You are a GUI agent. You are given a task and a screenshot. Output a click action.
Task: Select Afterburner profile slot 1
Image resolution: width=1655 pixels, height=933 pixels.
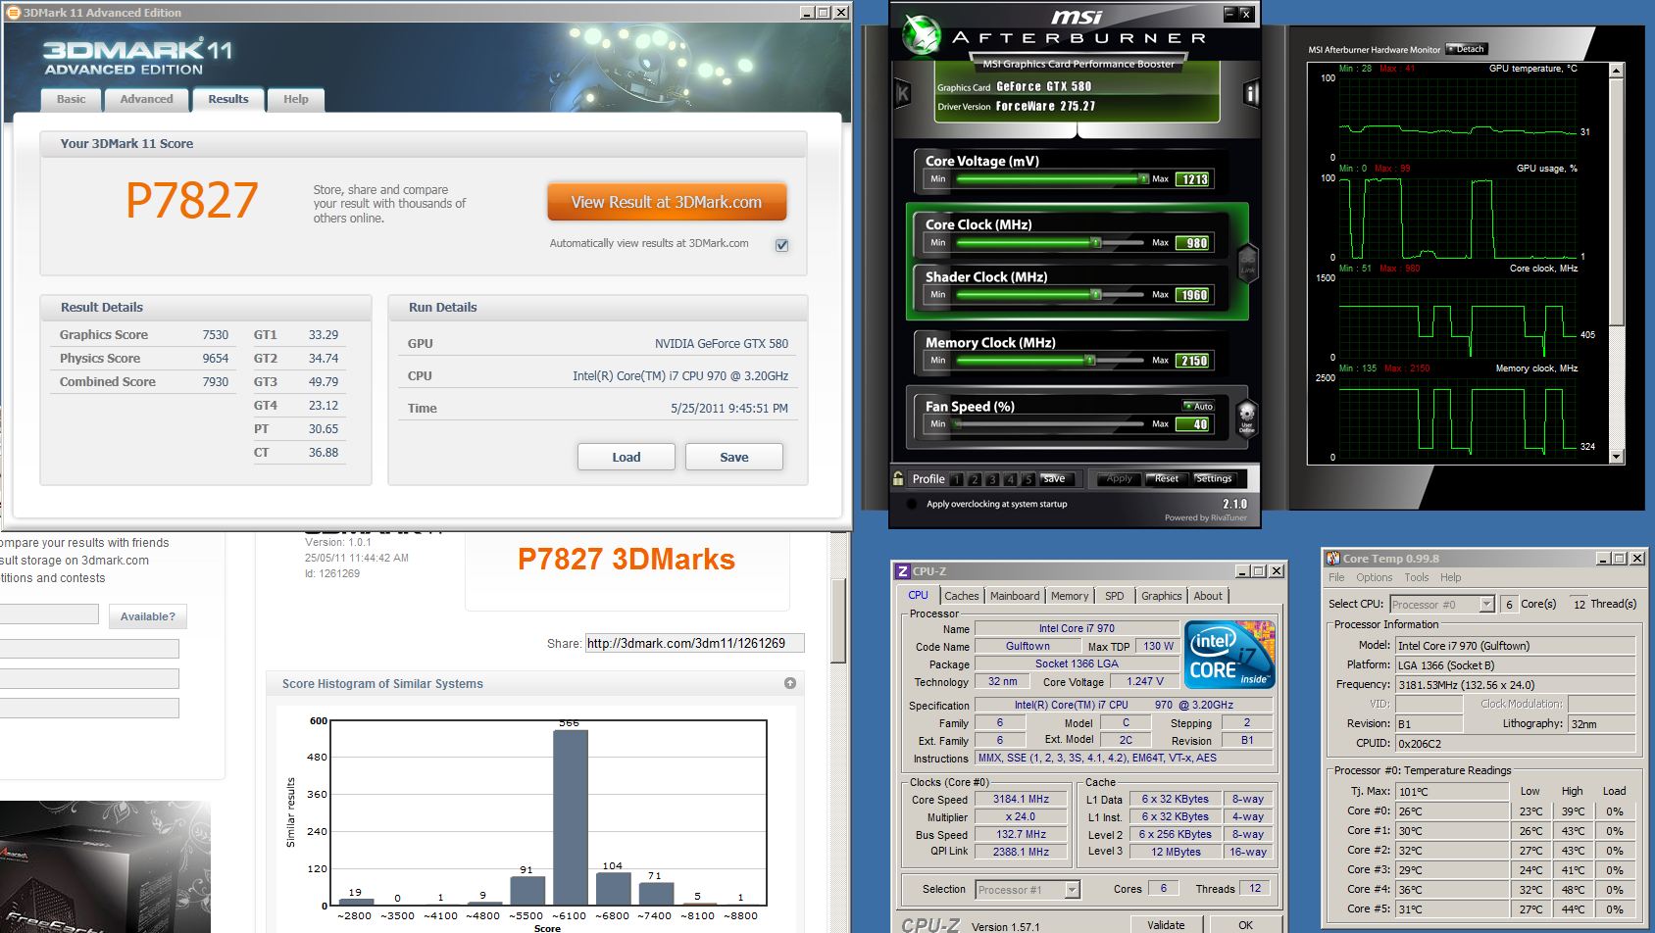(x=957, y=479)
